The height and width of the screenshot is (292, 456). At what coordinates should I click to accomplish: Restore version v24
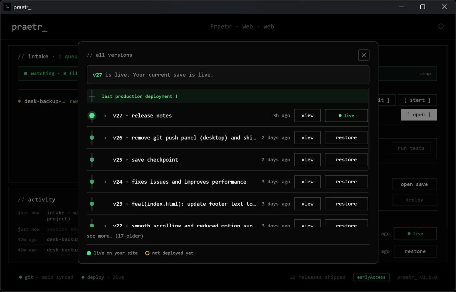[346, 182]
